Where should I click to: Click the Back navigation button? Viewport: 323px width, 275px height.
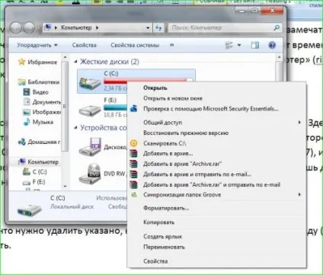point(16,27)
